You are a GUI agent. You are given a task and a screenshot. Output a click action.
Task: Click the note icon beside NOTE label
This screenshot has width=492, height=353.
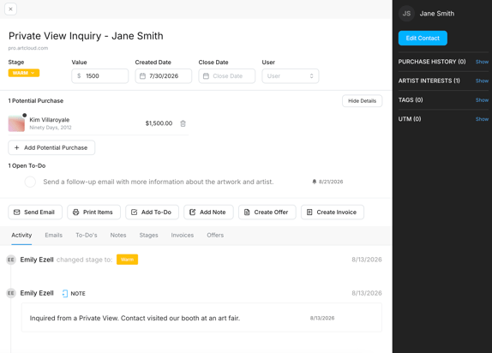[x=65, y=293]
